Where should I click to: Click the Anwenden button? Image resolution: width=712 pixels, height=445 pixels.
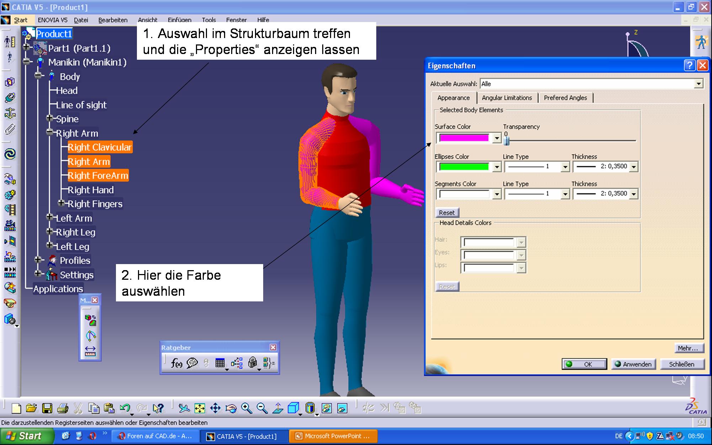633,364
